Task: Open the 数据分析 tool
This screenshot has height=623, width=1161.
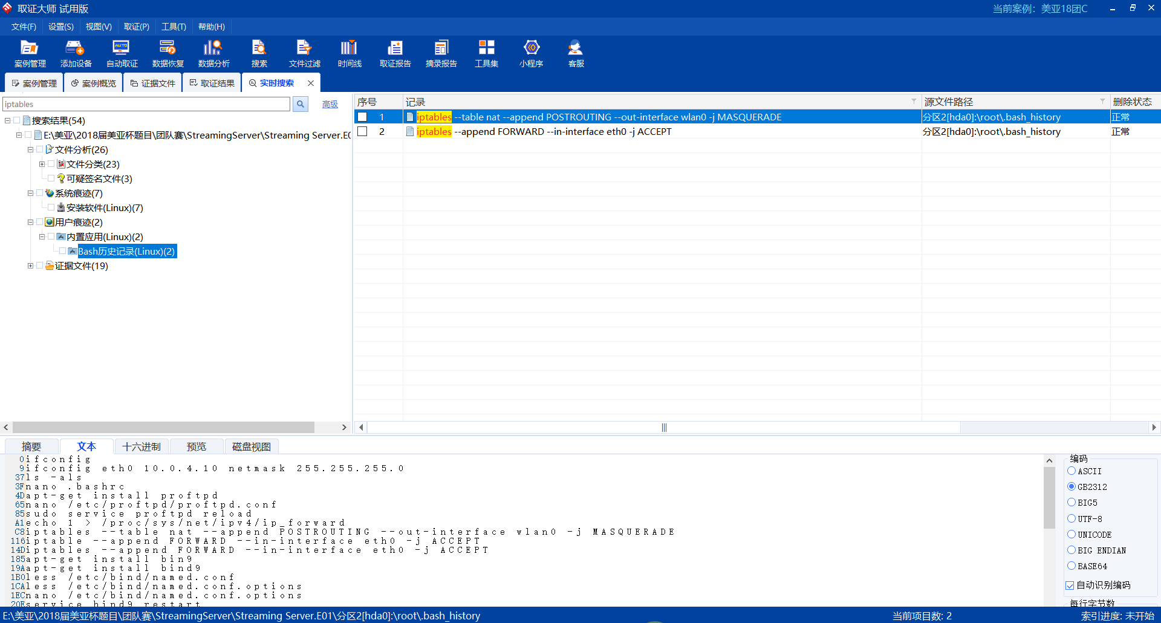Action: (x=213, y=53)
